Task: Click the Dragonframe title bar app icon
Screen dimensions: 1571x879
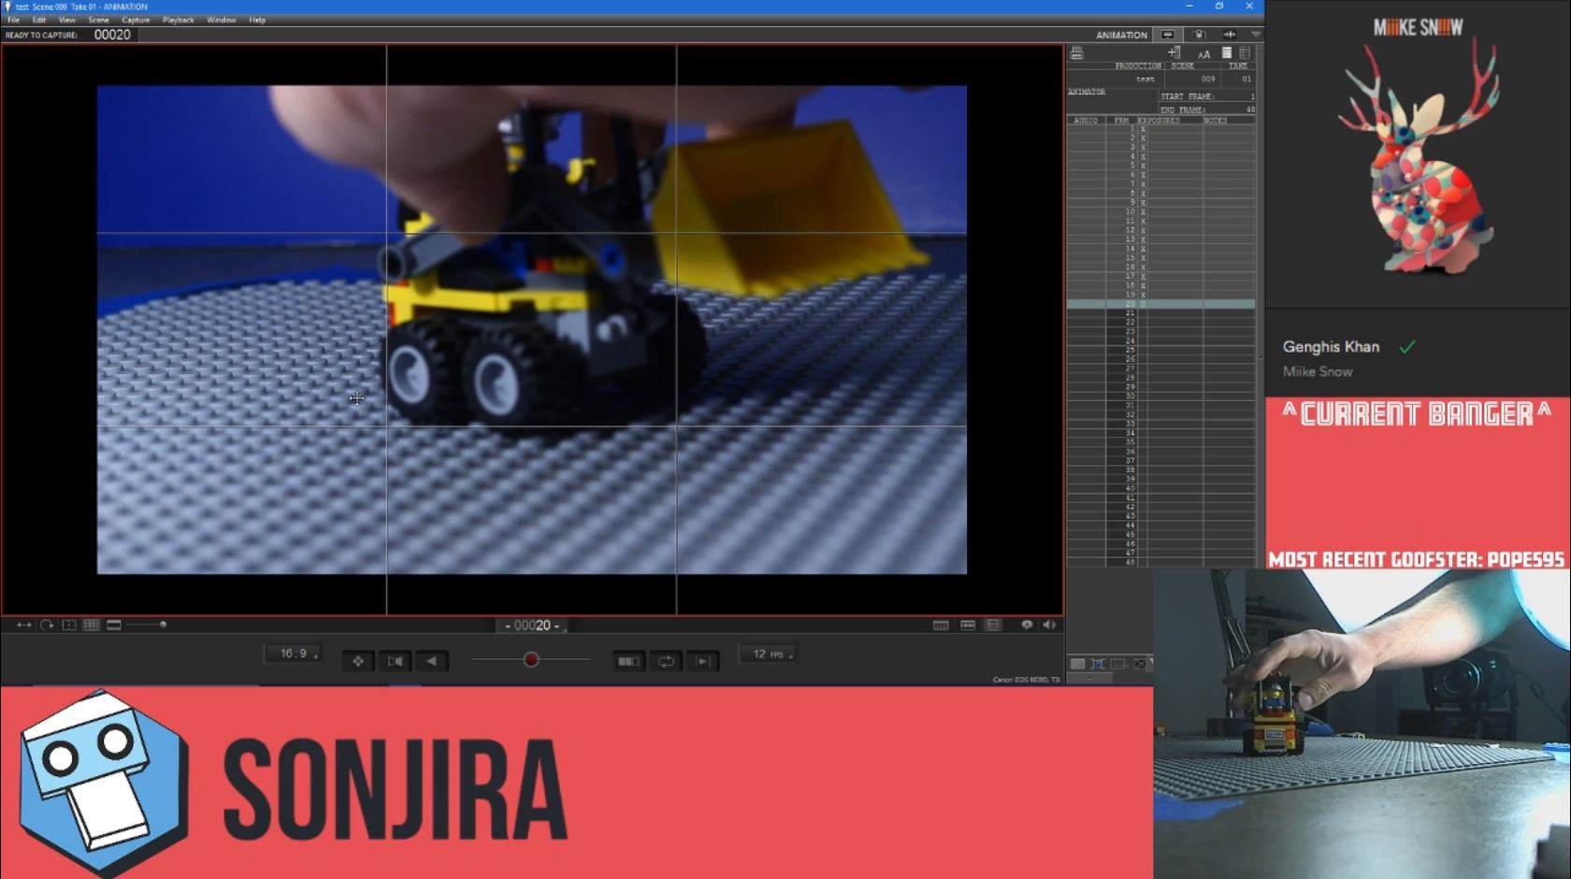Action: click(7, 7)
